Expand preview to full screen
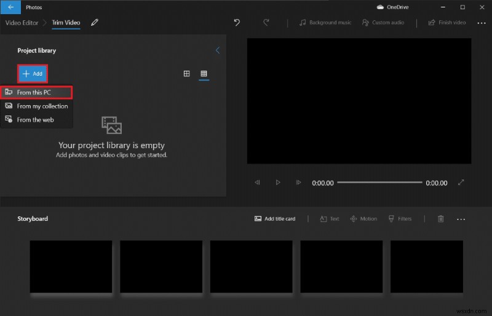This screenshot has width=492, height=316. 461,183
